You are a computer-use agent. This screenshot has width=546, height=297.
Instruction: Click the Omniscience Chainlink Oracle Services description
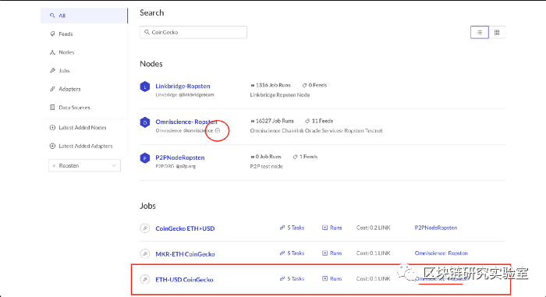click(x=316, y=131)
